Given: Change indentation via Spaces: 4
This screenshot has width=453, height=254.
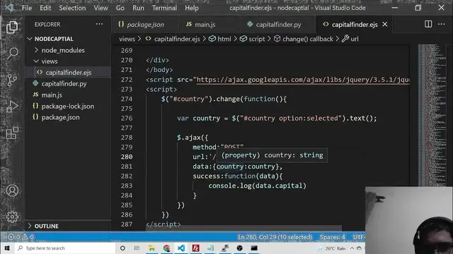Looking at the screenshot, I should coord(332,237).
